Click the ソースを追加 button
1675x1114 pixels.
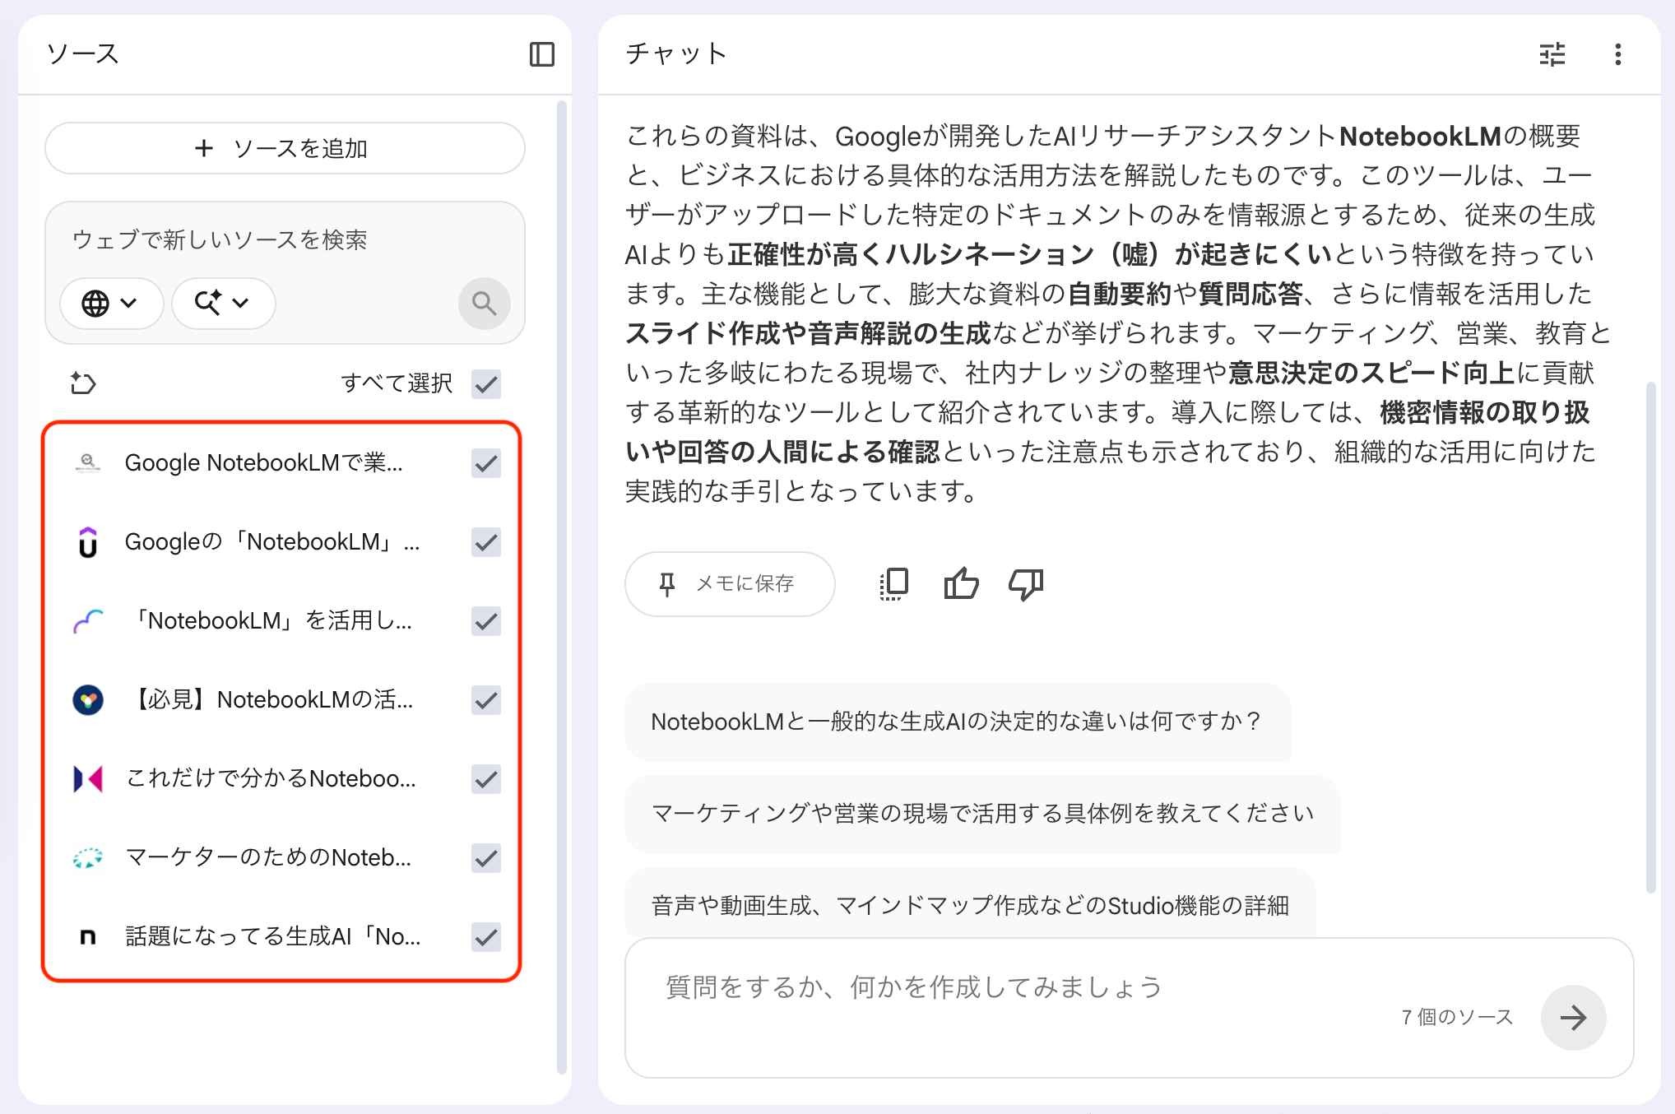(285, 148)
